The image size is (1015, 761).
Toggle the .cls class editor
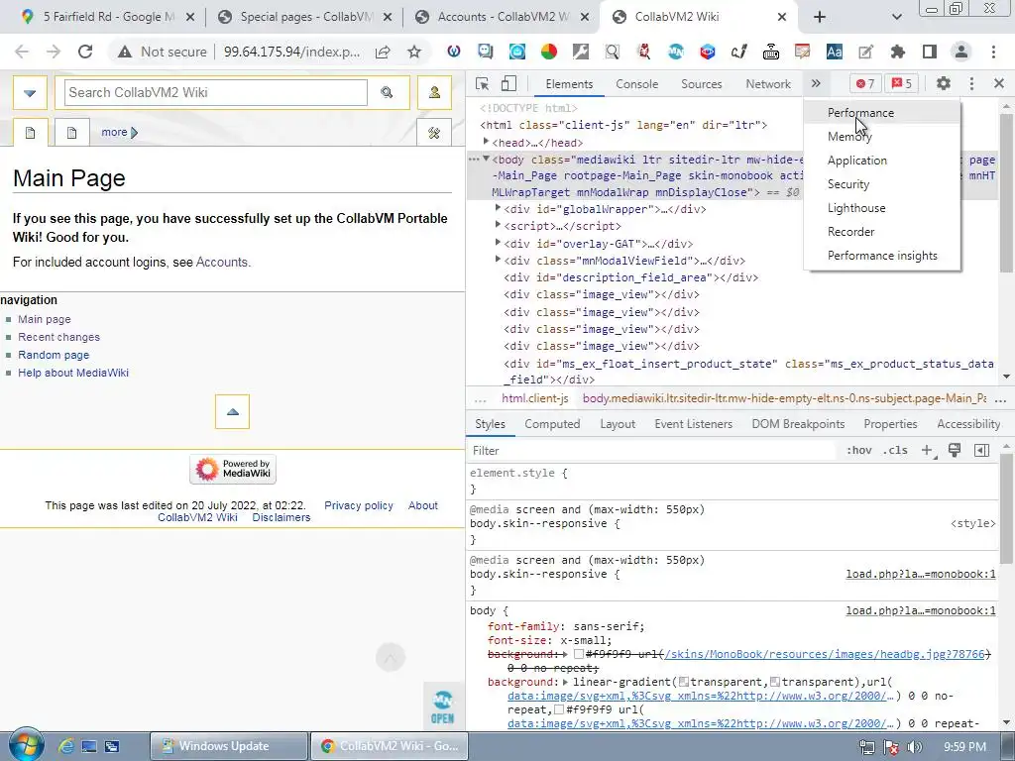[895, 451]
